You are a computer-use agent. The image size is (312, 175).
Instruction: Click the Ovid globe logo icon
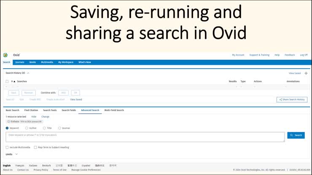pos(5,55)
